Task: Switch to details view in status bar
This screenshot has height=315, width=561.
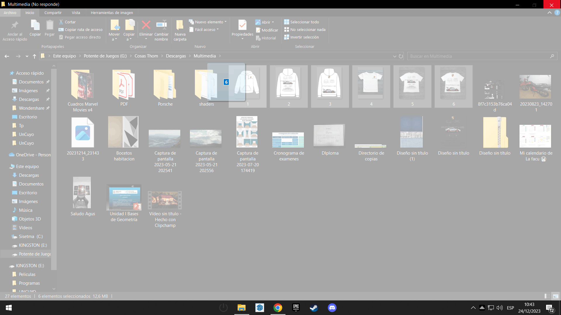Action: (547, 296)
